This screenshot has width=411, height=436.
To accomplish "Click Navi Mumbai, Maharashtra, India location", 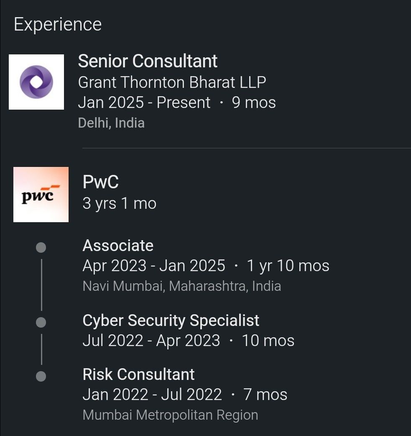I will (x=182, y=286).
